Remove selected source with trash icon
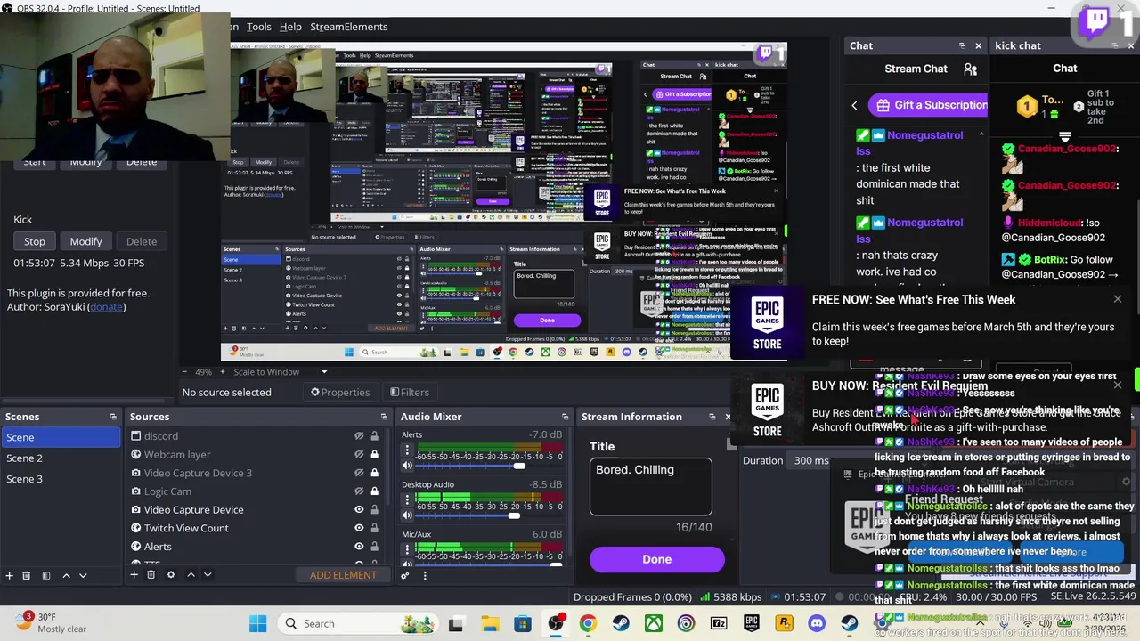This screenshot has height=641, width=1140. tap(151, 575)
